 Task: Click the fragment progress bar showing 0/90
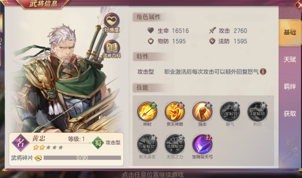pyautogui.click(x=82, y=158)
